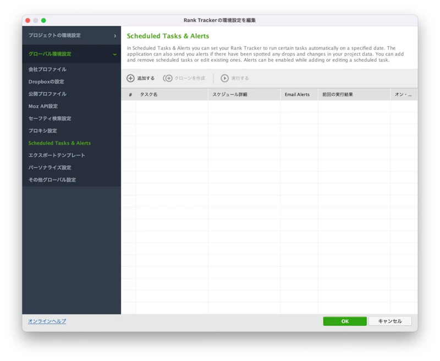Sort by タスク名 column header
Image resolution: width=440 pixels, height=361 pixels.
coord(172,95)
